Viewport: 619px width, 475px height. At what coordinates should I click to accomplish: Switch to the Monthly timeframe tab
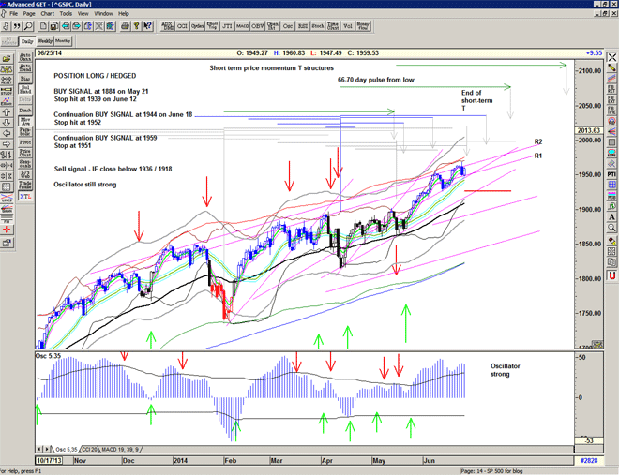tap(63, 41)
